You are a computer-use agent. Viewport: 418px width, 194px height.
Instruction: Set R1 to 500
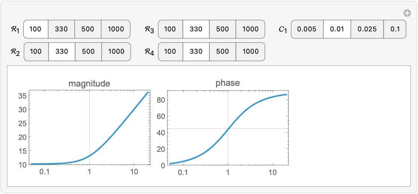(88, 29)
